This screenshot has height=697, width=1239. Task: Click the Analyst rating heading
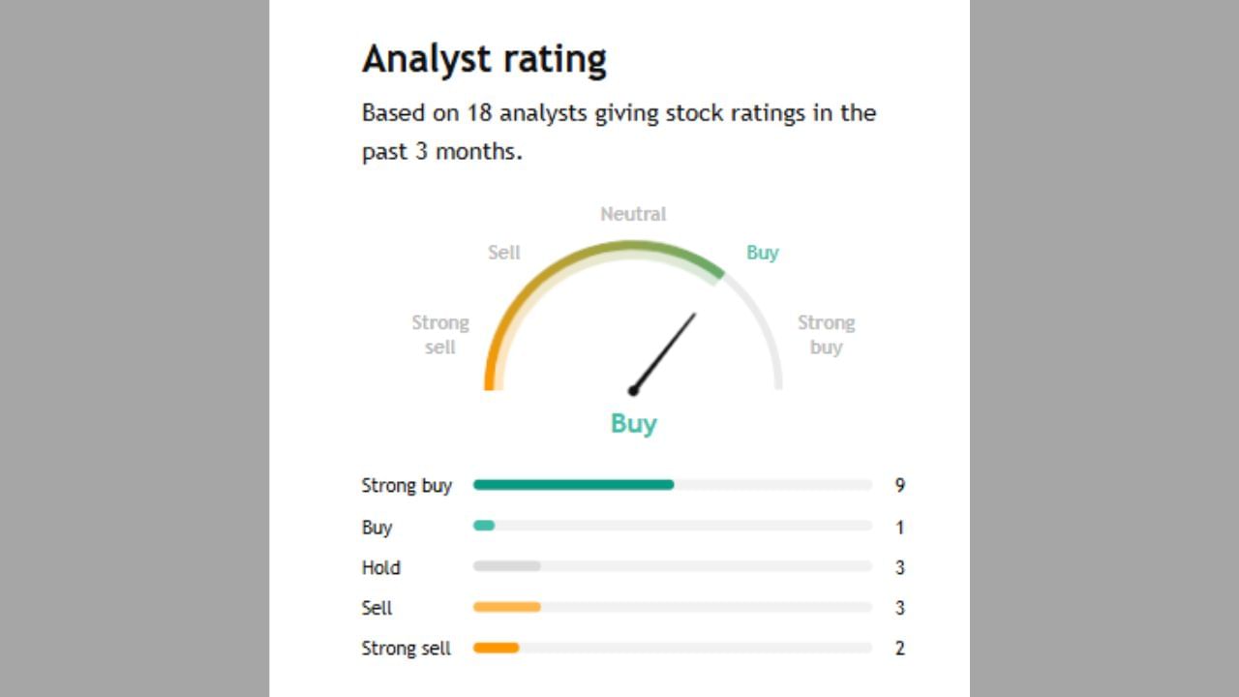pyautogui.click(x=484, y=59)
